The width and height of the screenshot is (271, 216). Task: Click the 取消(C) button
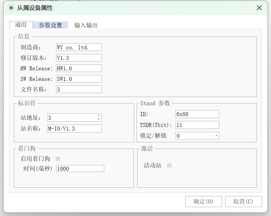[244, 202]
